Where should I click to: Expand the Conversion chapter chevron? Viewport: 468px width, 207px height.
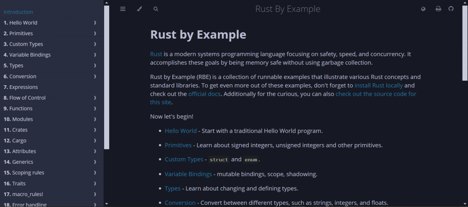tap(95, 76)
